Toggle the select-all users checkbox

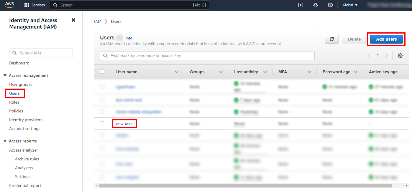click(102, 72)
